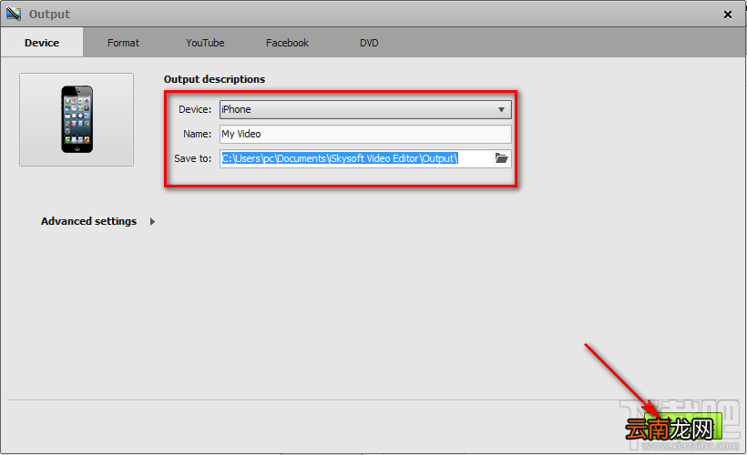This screenshot has width=747, height=455.
Task: Click the Advanced settings label
Action: click(x=88, y=221)
